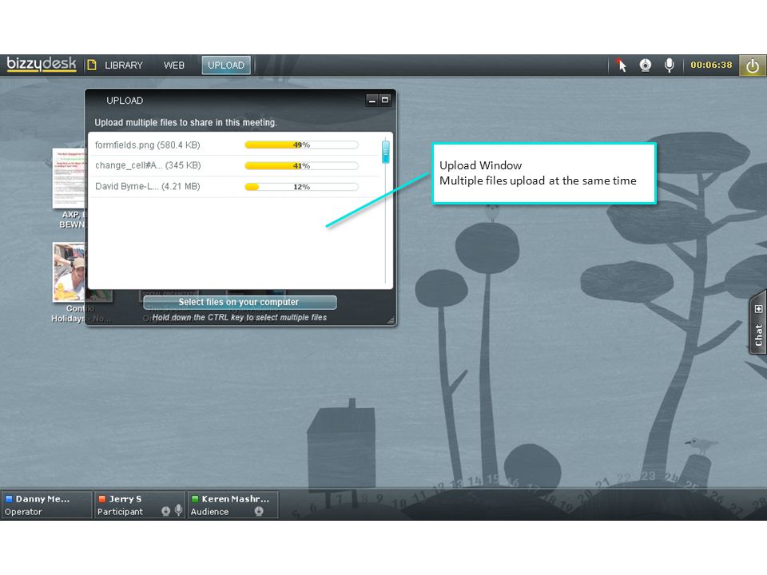
Task: Select Jerry S Participant tile
Action: pyautogui.click(x=139, y=505)
